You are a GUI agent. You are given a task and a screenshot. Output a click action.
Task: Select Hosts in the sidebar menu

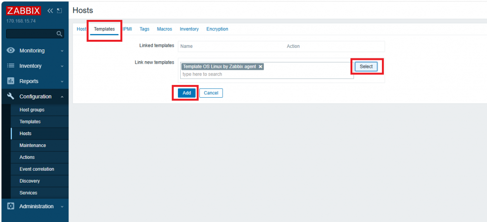coord(40,133)
